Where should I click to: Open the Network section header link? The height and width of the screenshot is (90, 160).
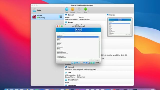(x=71, y=67)
